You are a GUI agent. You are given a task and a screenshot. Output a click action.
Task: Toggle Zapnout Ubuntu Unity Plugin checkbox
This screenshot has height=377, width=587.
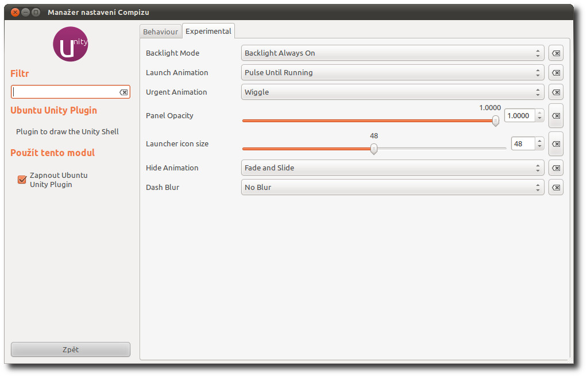pos(22,180)
